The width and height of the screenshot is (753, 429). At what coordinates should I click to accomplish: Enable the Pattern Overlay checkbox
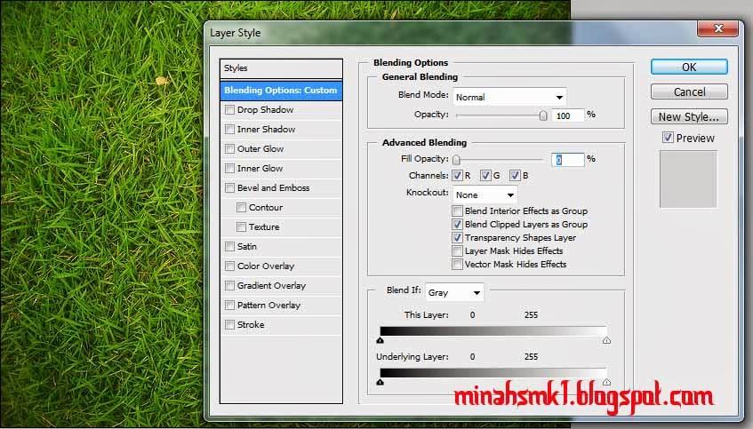229,306
